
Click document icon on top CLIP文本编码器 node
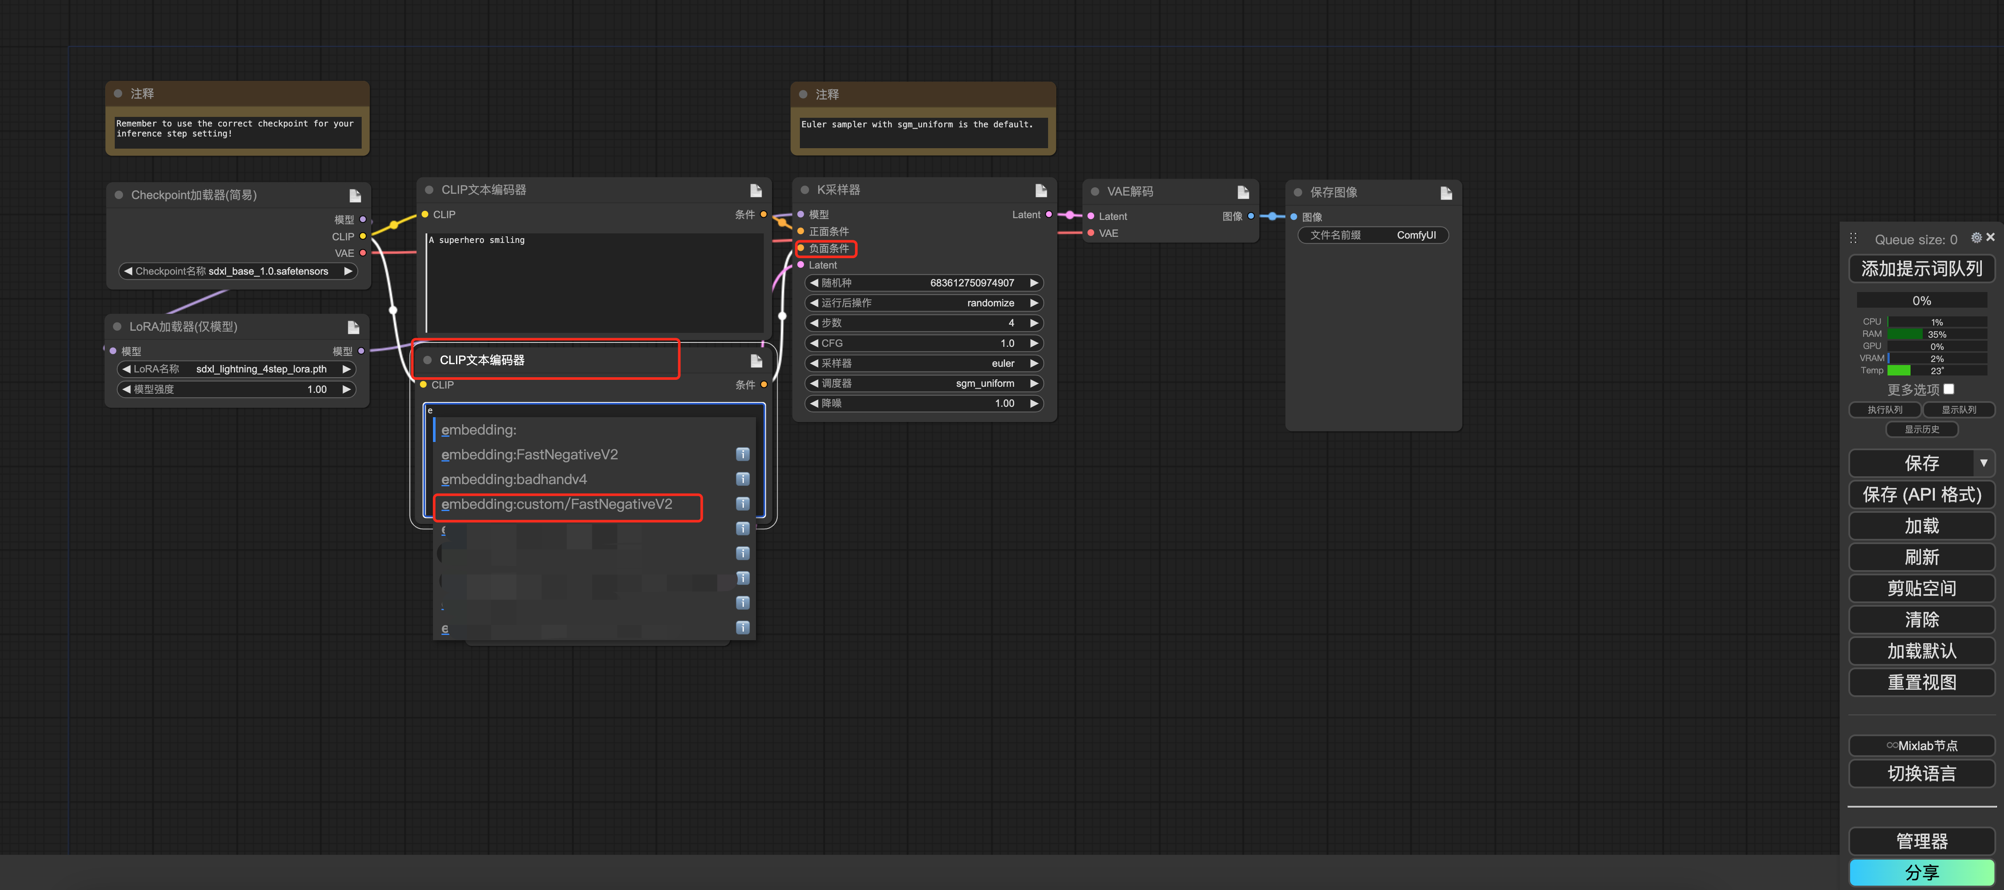tap(756, 190)
